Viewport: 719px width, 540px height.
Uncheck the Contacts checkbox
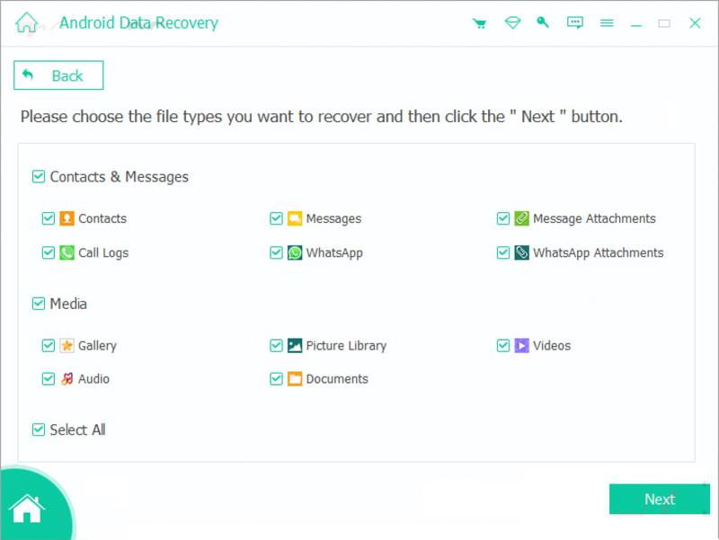(x=49, y=219)
